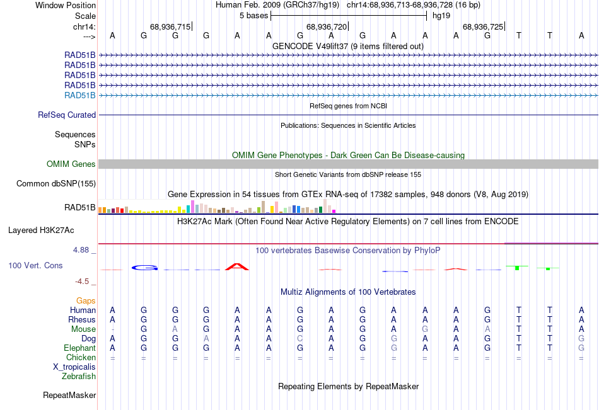Open 100 vertebrates Basewise Conservation title
The height and width of the screenshot is (410, 599).
click(348, 251)
